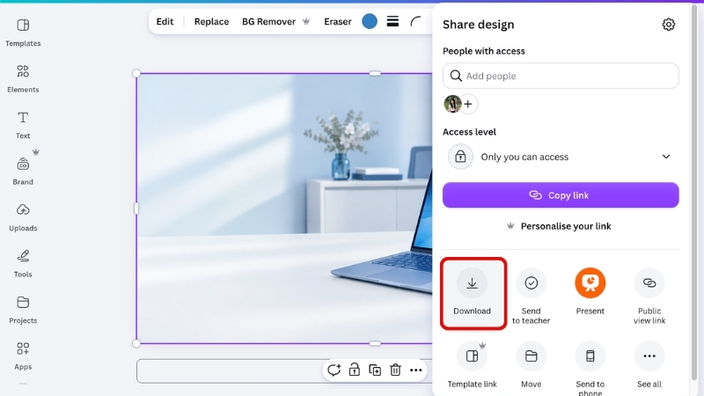Open the Uploads sidebar panel
The height and width of the screenshot is (396, 704).
coord(23,217)
